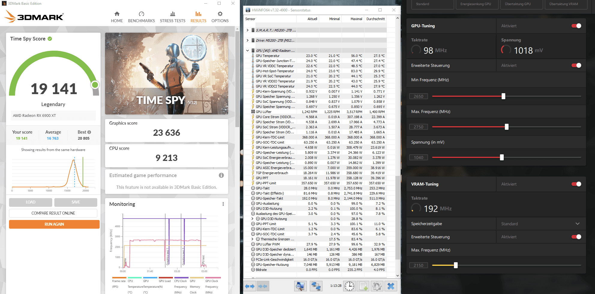
Task: Click the Min Frequenz field showing 2650
Action: pos(418,97)
